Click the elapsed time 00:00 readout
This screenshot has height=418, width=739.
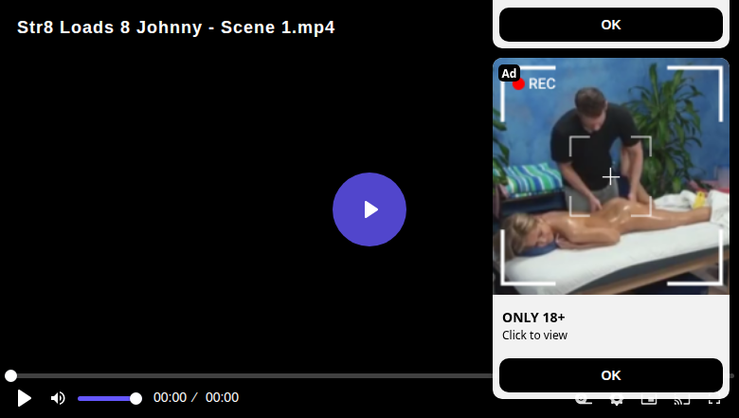pos(171,398)
